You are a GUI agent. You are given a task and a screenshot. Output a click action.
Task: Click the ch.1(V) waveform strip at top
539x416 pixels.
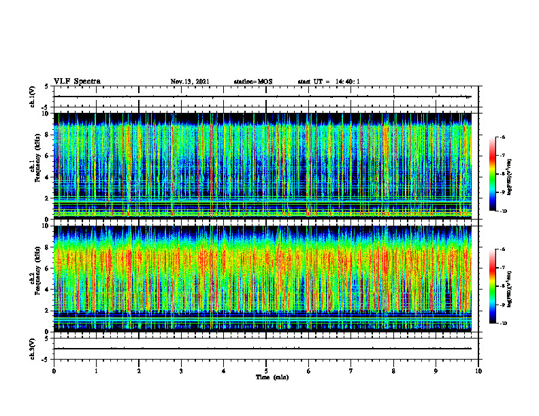point(266,97)
